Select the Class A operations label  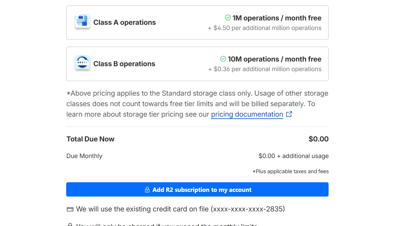tap(124, 22)
